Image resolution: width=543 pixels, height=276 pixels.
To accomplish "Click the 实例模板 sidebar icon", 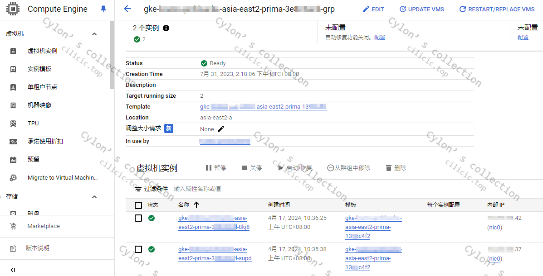I will (13, 69).
